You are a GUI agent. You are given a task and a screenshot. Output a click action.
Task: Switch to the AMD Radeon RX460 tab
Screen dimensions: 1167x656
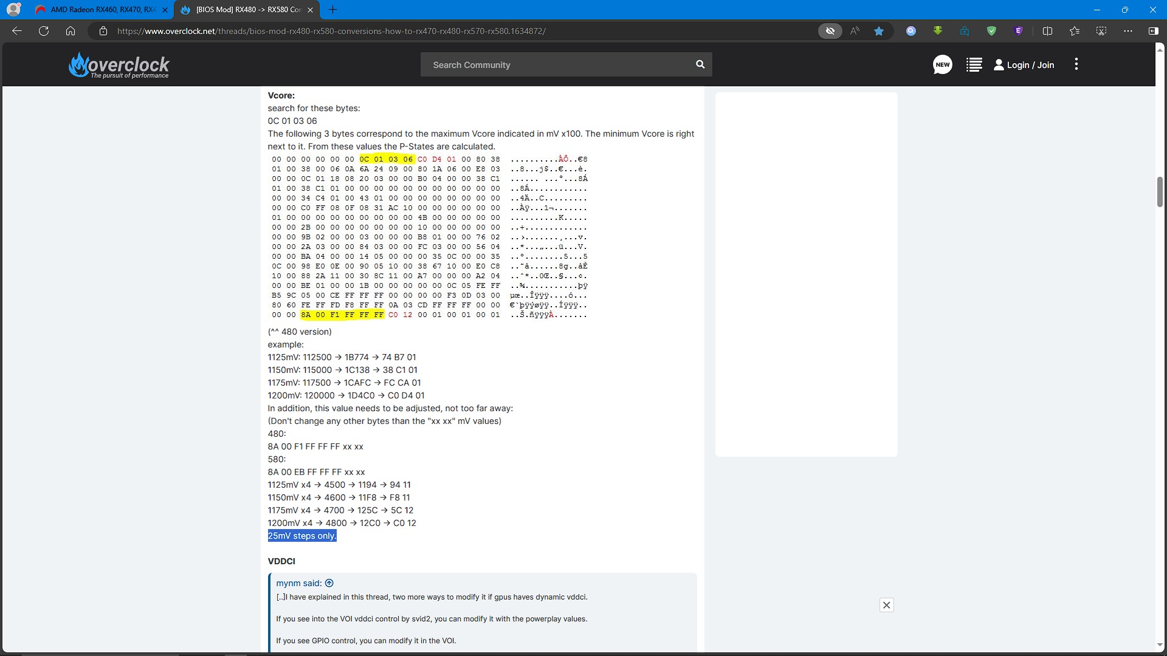pos(100,10)
